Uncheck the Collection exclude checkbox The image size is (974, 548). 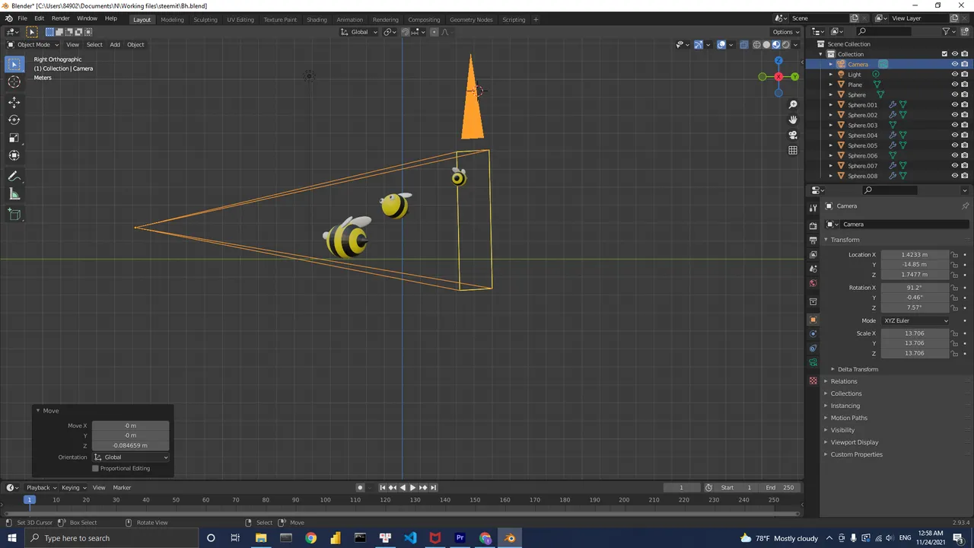coord(944,54)
